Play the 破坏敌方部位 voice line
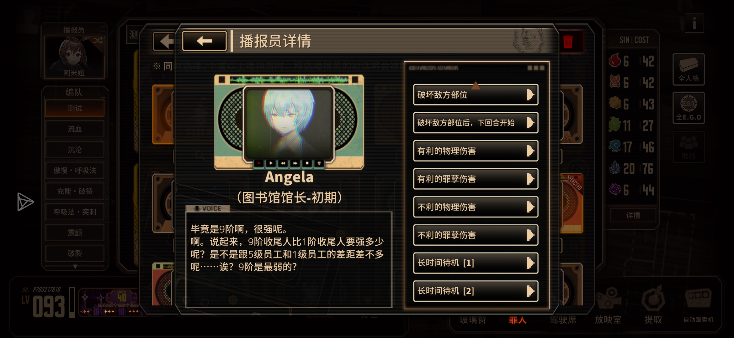 (x=476, y=95)
